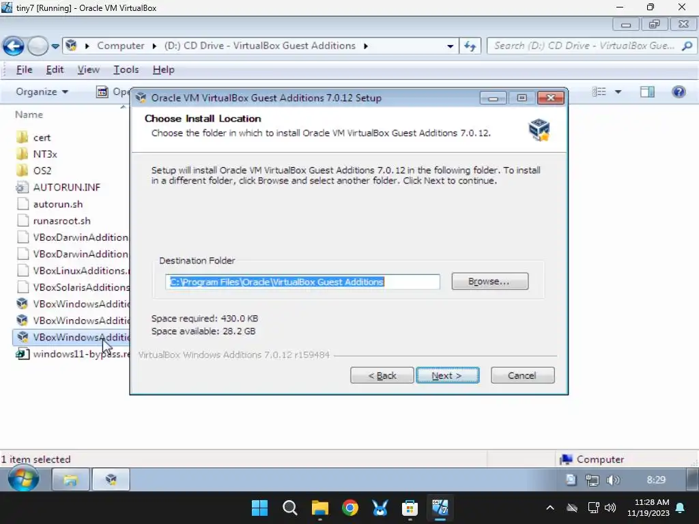This screenshot has width=699, height=524.
Task: Expand the Computer breadcrumb arrow
Action: coord(154,46)
